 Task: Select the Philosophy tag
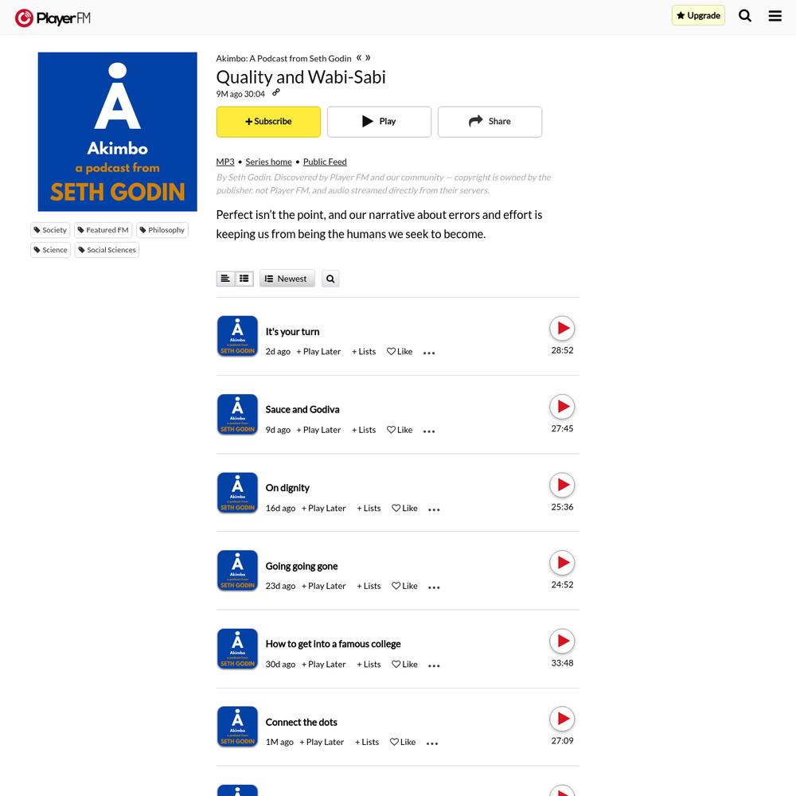[x=162, y=230]
